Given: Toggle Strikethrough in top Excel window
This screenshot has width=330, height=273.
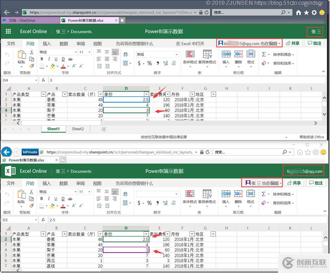Looking at the screenshot, I should [x=70, y=59].
